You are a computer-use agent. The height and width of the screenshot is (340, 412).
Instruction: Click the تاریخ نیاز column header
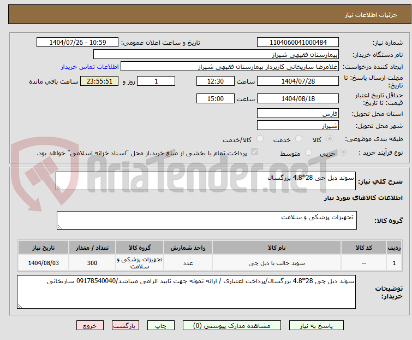[x=43, y=248]
